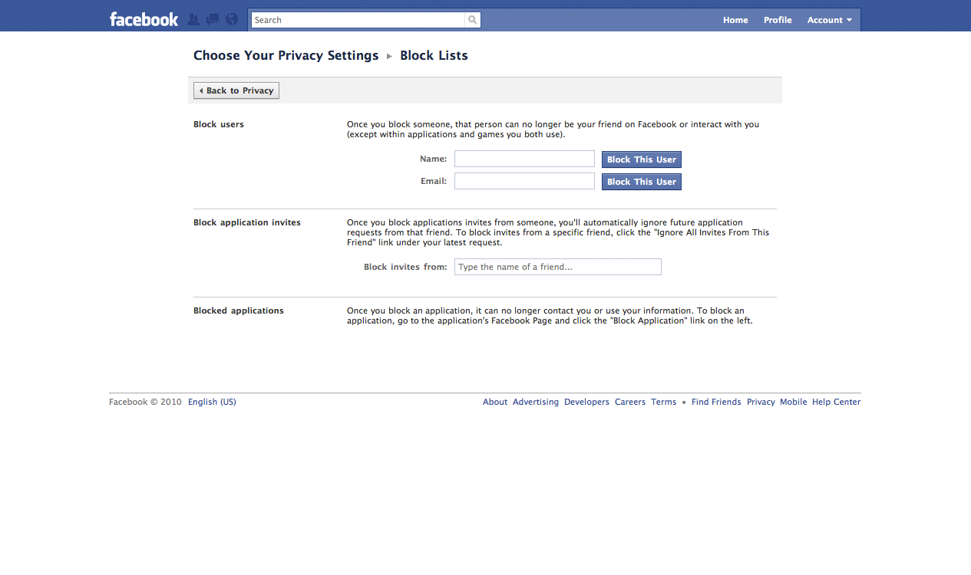Click the Facebook logo

pyautogui.click(x=144, y=19)
